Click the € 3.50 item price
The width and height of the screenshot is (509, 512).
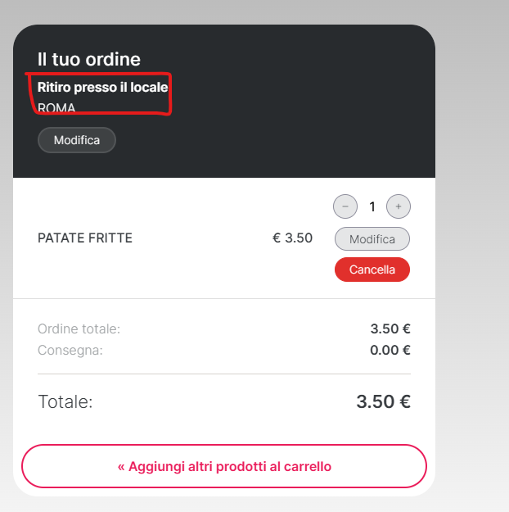[292, 238]
